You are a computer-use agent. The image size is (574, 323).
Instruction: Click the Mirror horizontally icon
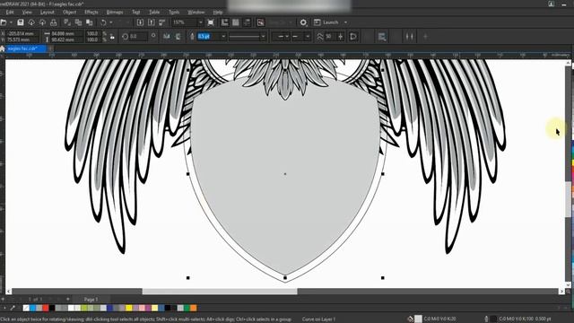[167, 37]
